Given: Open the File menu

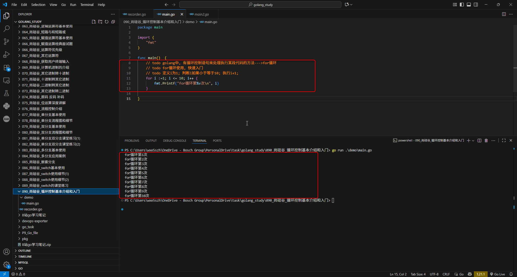Looking at the screenshot, I should click(x=14, y=5).
